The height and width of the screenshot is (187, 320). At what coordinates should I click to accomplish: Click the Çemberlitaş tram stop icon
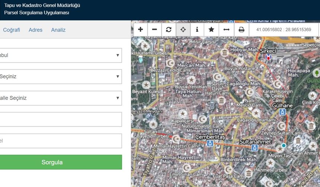pyautogui.click(x=210, y=143)
